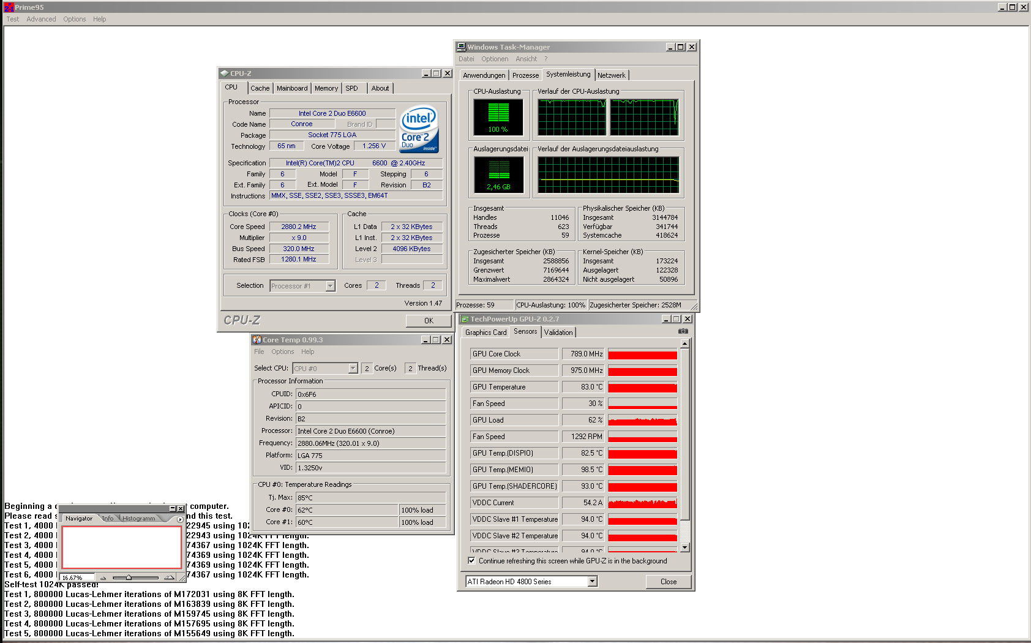The height and width of the screenshot is (643, 1031).
Task: Open the Prime95 Help menu
Action: pos(100,19)
